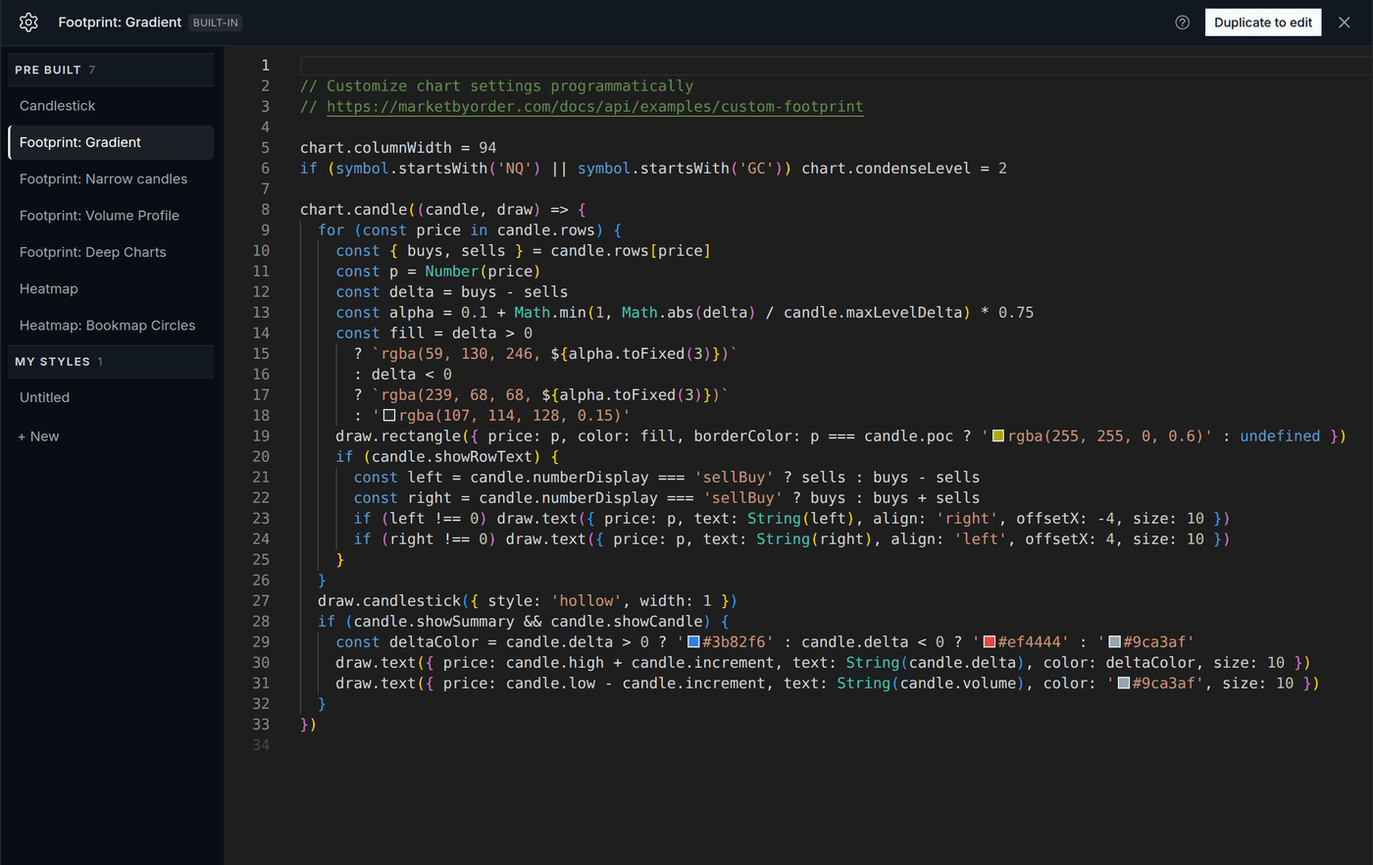This screenshot has width=1373, height=865.
Task: Click 'const p = Number(price)' code line
Action: coord(438,272)
